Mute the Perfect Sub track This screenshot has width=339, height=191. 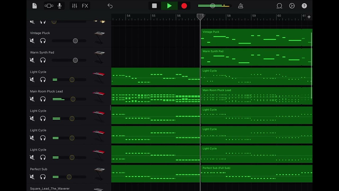click(32, 177)
